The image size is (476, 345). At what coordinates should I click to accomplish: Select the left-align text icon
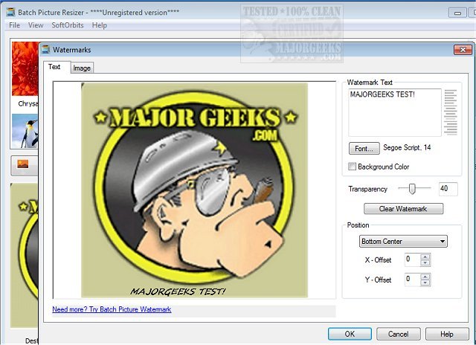(x=451, y=97)
